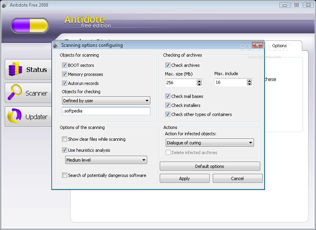Click the pill icon in the dialog title bar
Image resolution: width=316 pixels, height=230 pixels.
(x=57, y=45)
